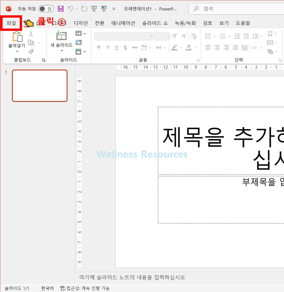The width and height of the screenshot is (284, 292).
Task: Start slideshow from beginning icon in title bar
Action: pyautogui.click(x=94, y=9)
